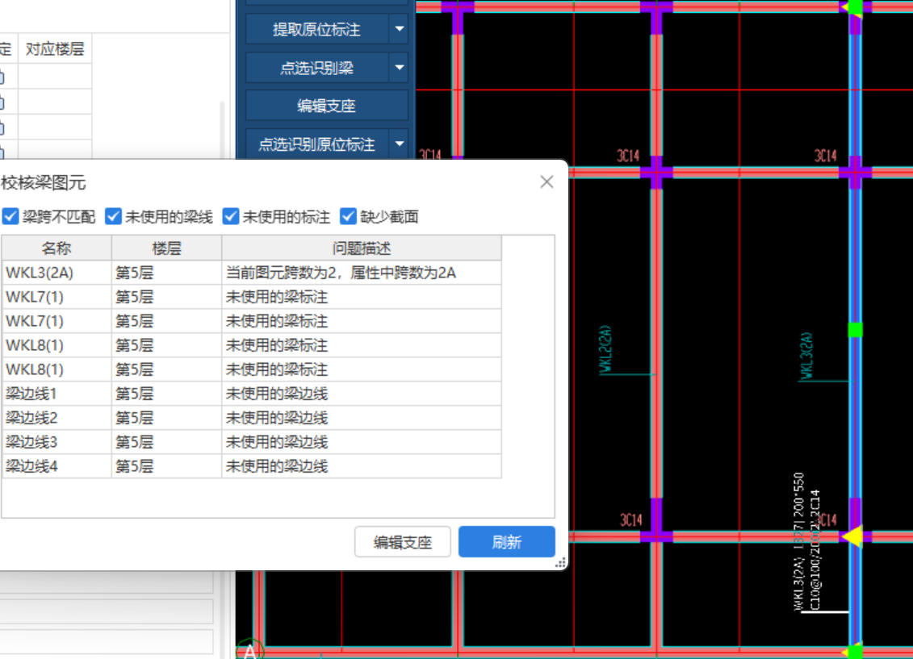Uncheck the 梁跨不匹配 checkbox

point(10,216)
